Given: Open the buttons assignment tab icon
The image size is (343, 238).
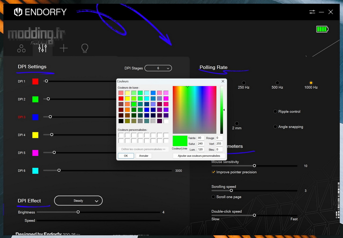Looking at the screenshot, I should 21,48.
